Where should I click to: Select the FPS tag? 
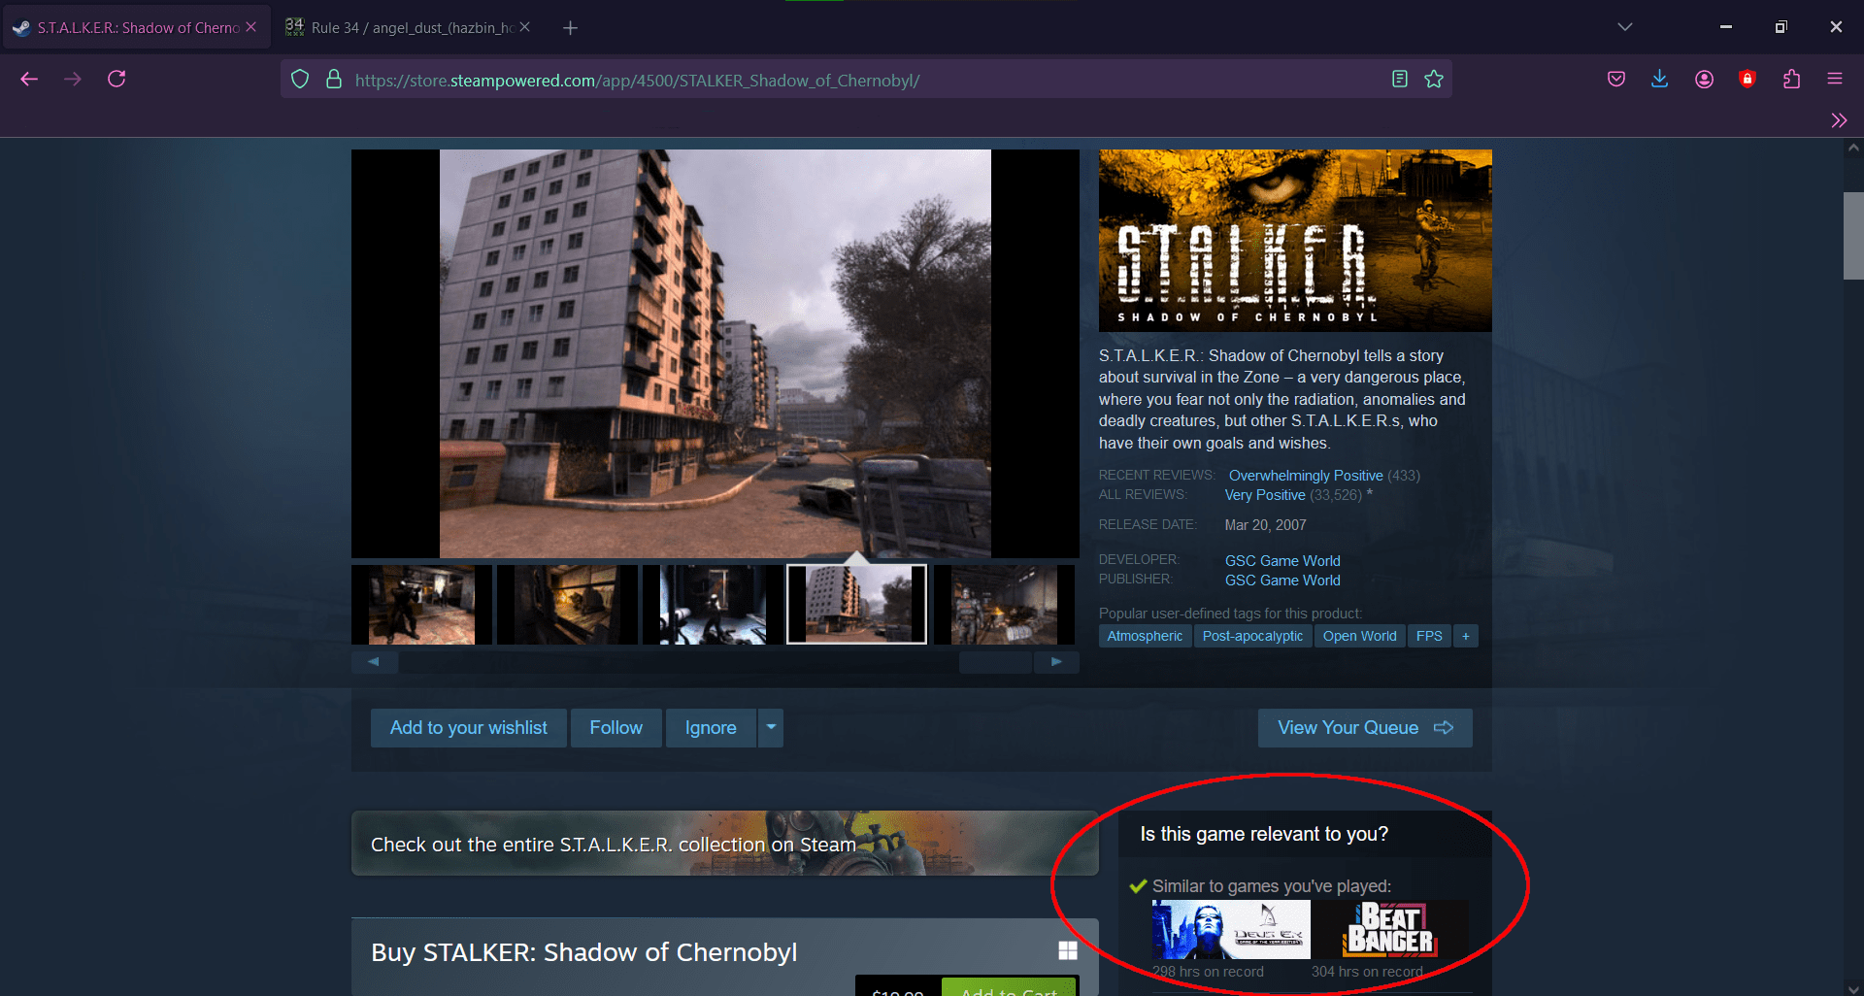coord(1429,636)
